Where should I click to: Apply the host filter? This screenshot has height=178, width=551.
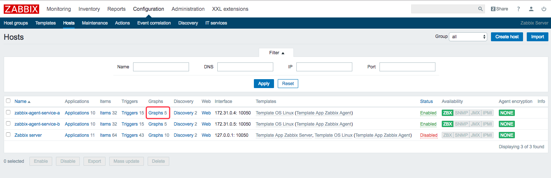[x=264, y=84]
